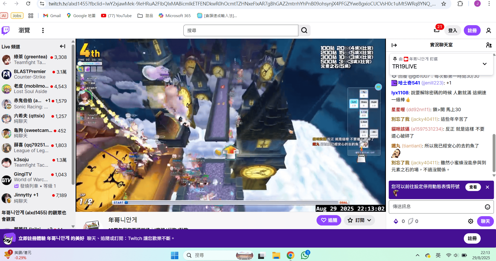
Task: Click the send message input field
Action: (436, 207)
